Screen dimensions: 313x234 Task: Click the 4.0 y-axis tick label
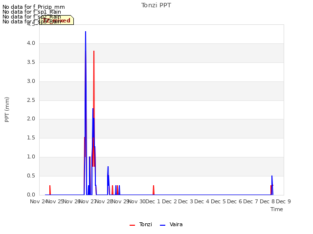coord(31,43)
